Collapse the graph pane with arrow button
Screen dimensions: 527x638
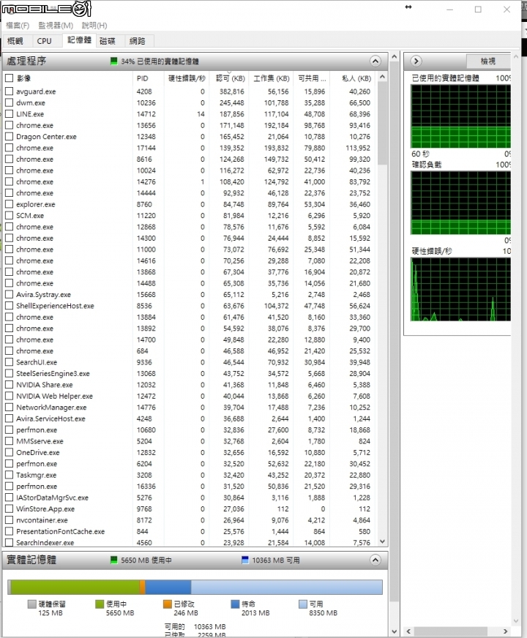click(x=416, y=61)
